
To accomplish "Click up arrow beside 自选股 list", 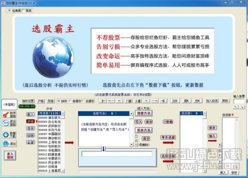I will pyautogui.click(x=220, y=155).
